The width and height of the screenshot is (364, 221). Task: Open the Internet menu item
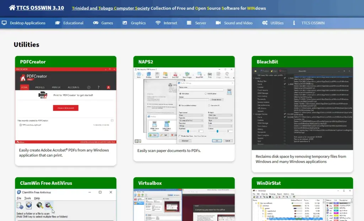click(170, 23)
